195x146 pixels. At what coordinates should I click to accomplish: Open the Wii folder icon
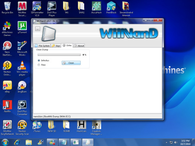67,8
